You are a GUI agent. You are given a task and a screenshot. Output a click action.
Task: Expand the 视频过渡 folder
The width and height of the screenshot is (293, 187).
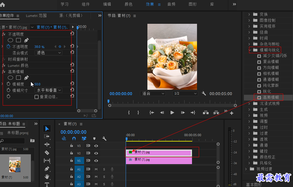tap(246, 169)
